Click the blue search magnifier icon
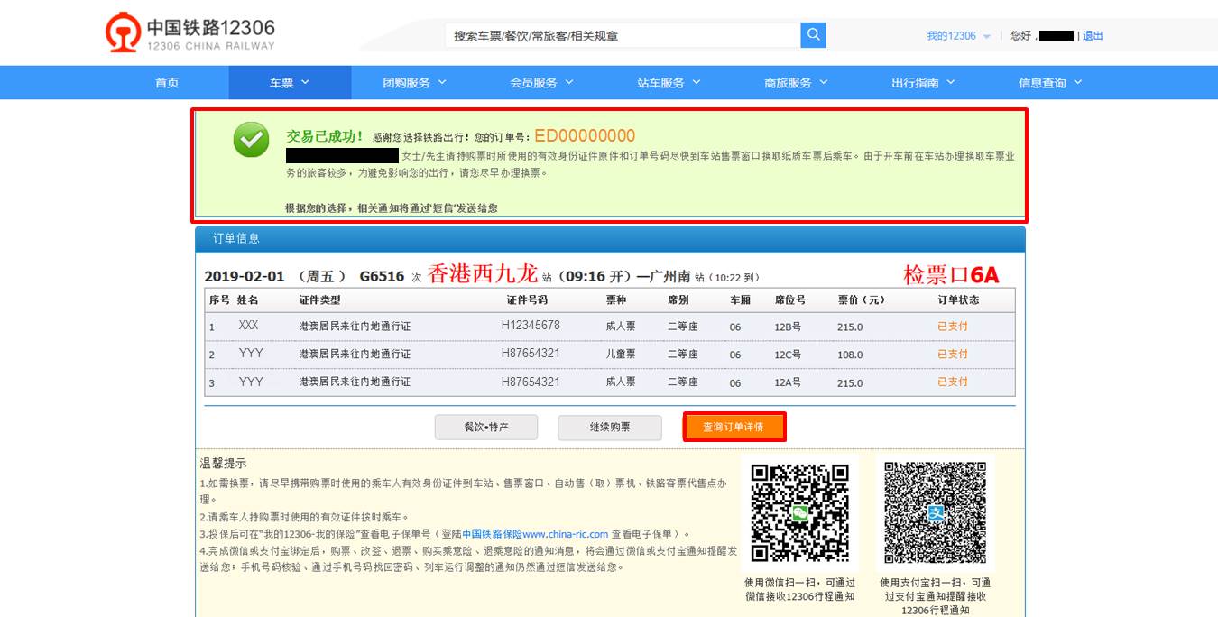This screenshot has height=617, width=1218. tap(811, 34)
